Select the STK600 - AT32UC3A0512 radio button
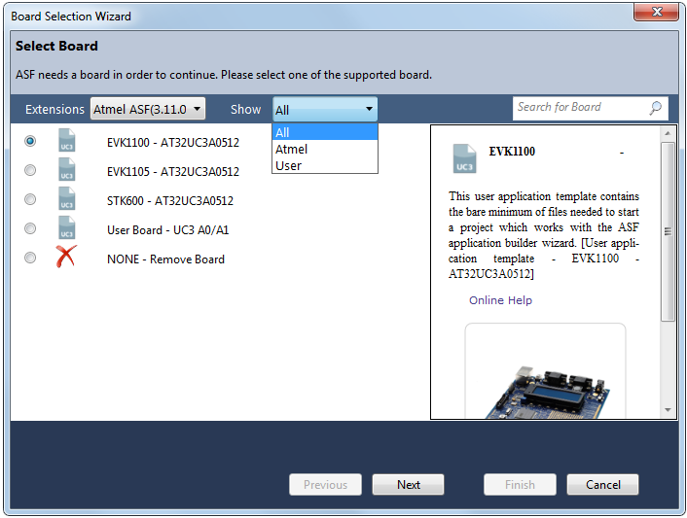687x518 pixels. [30, 199]
